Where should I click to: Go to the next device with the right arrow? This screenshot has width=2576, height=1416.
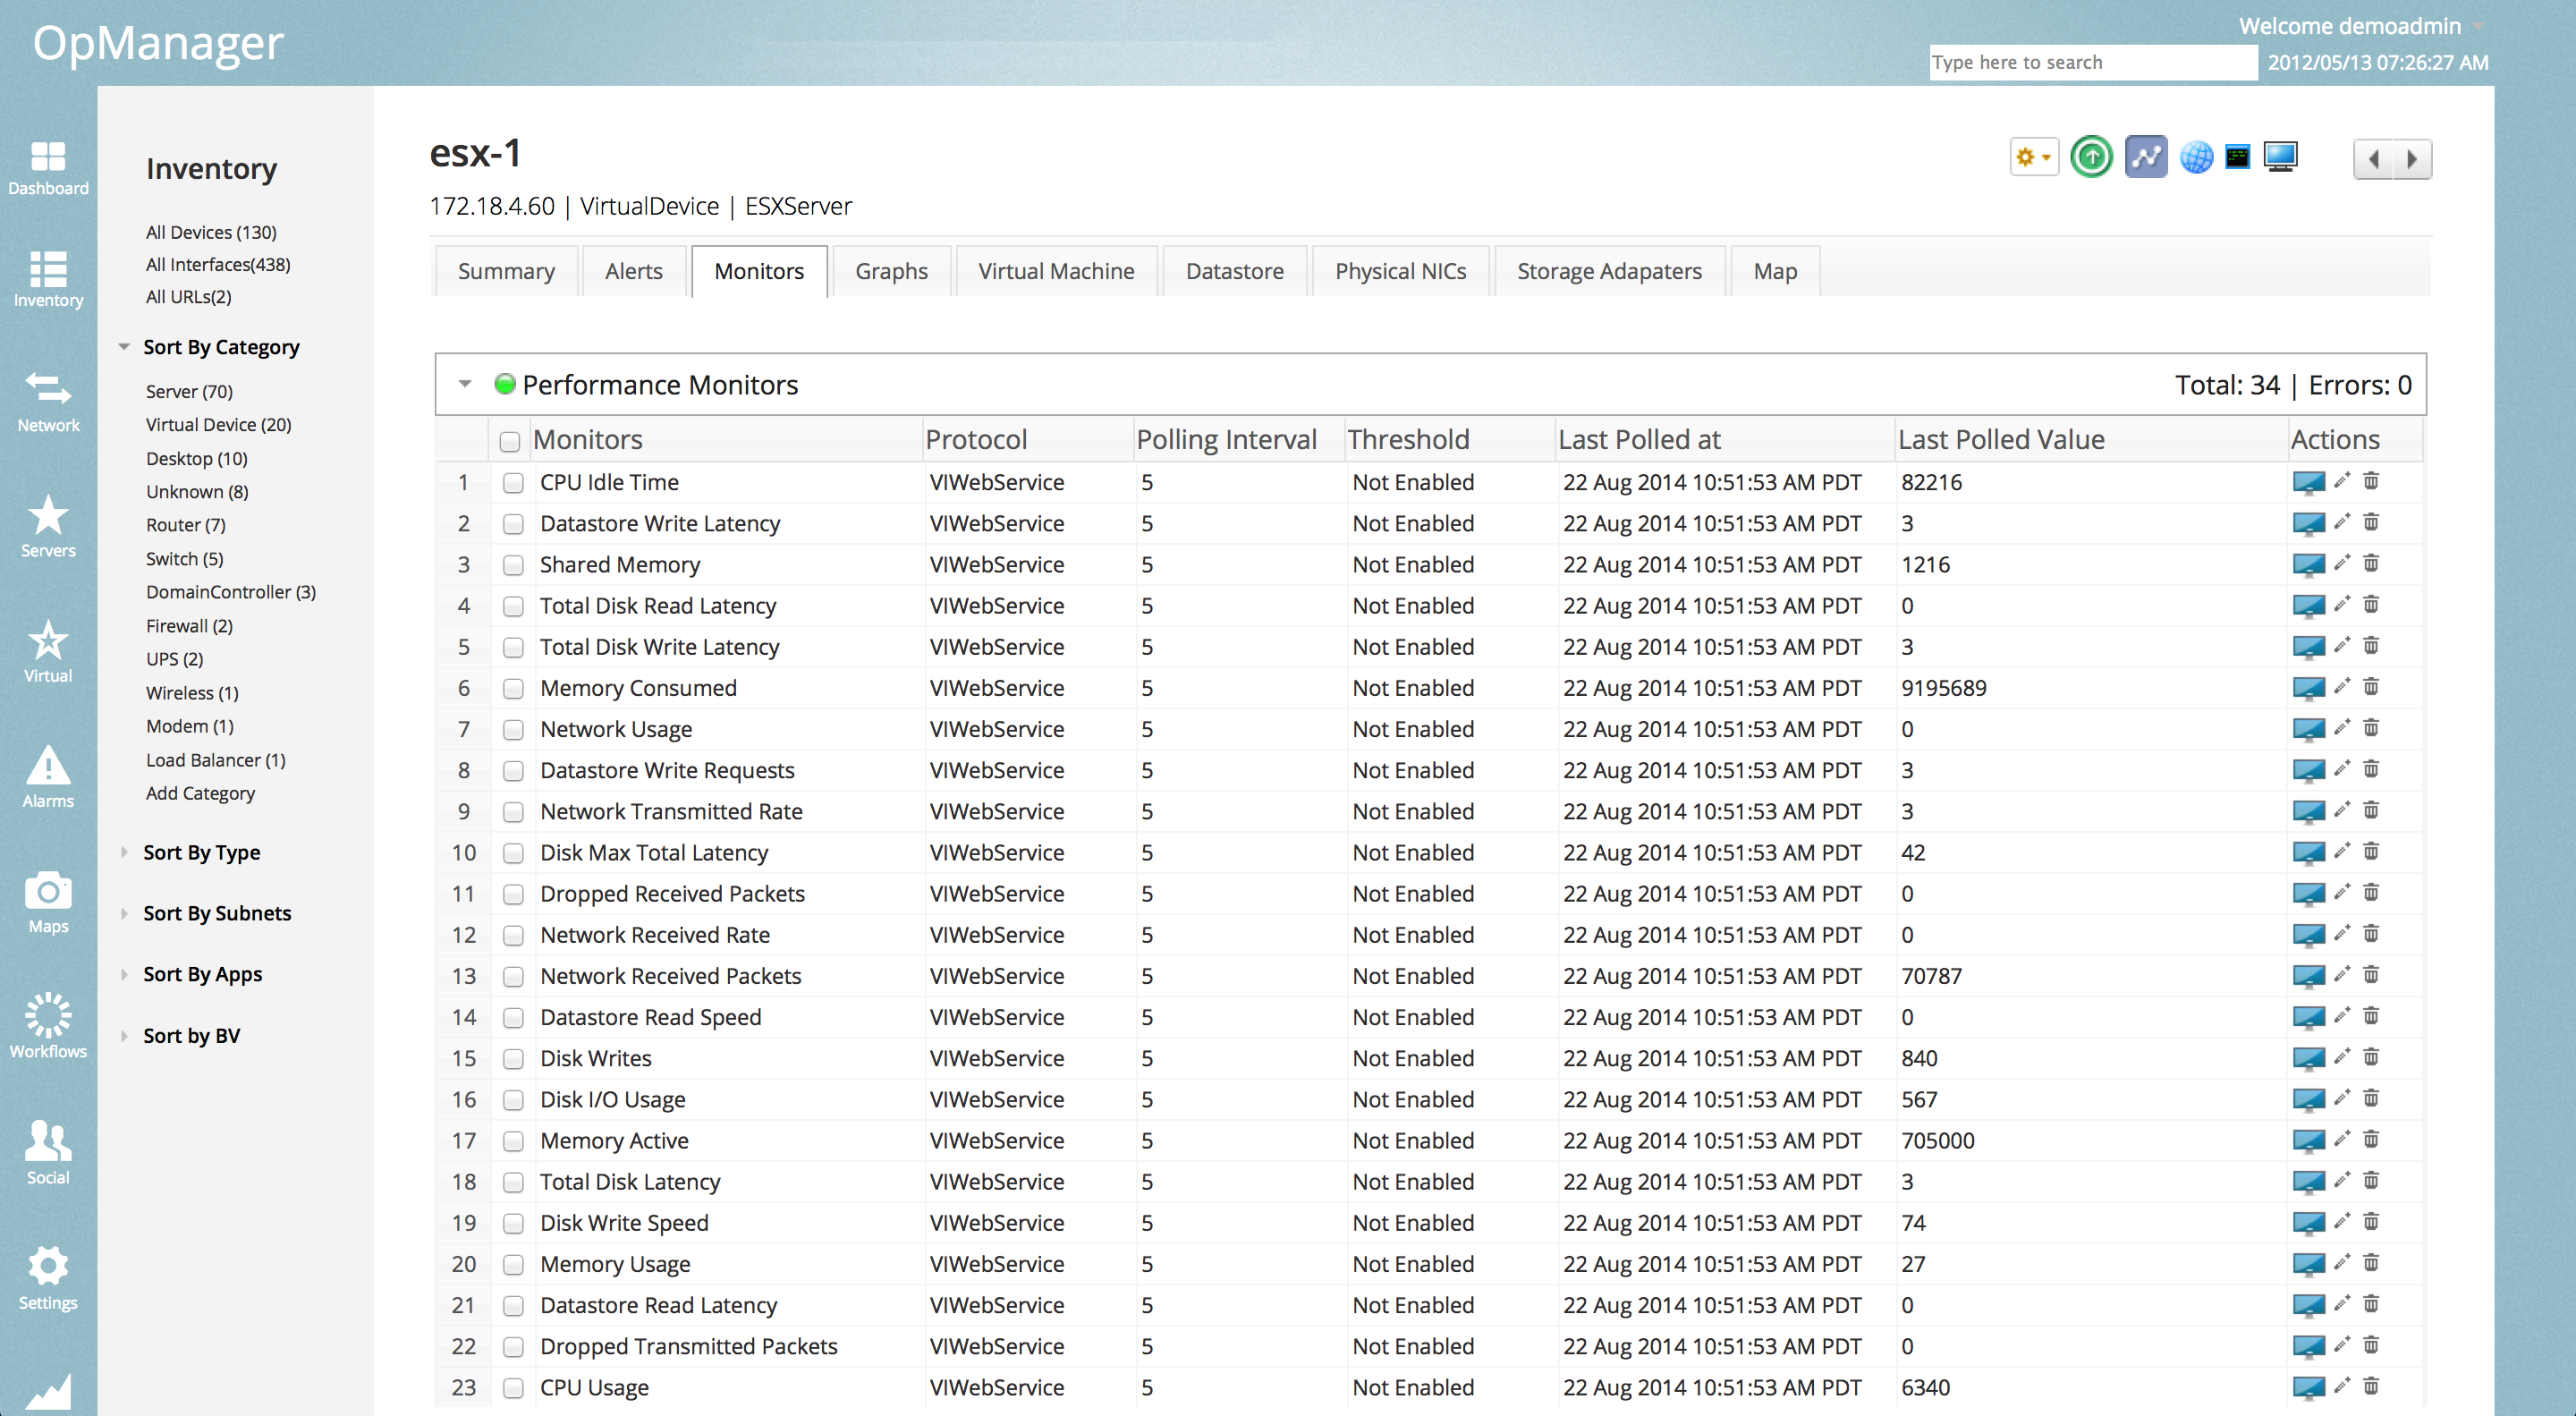(x=2412, y=159)
